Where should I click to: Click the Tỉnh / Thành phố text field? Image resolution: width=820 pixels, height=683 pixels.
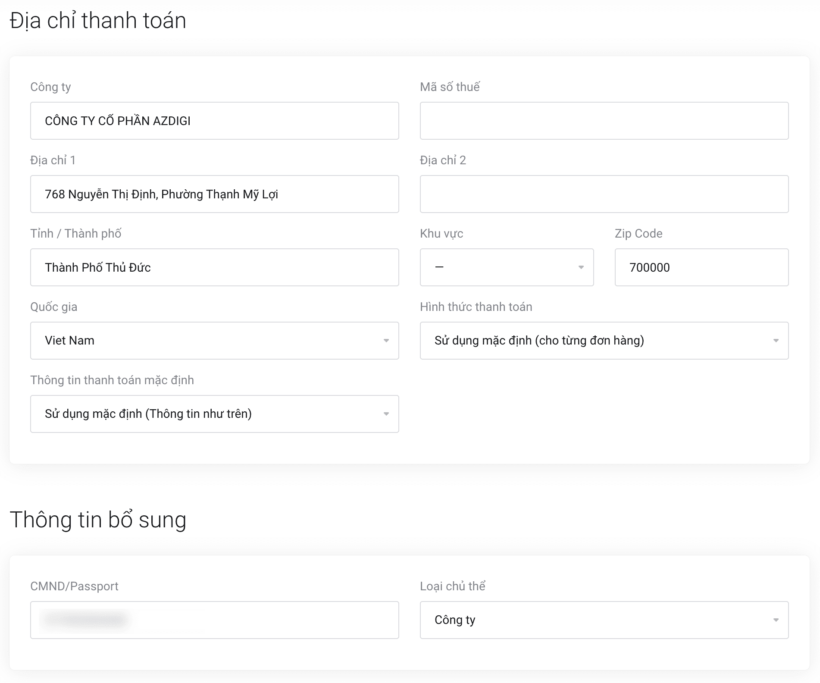214,267
